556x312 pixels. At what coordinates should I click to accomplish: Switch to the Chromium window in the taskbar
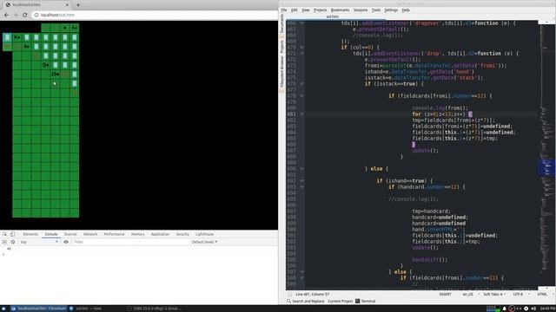(38, 309)
